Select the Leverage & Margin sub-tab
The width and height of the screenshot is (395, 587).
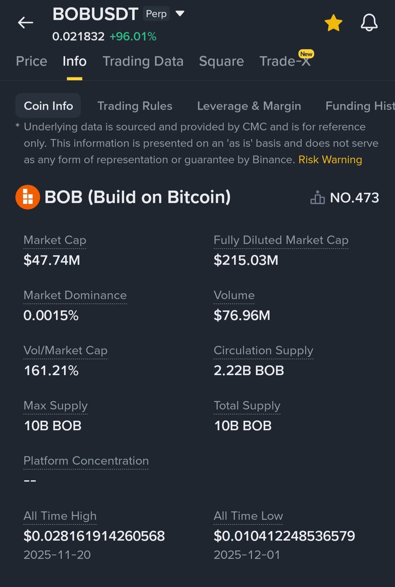pos(249,106)
